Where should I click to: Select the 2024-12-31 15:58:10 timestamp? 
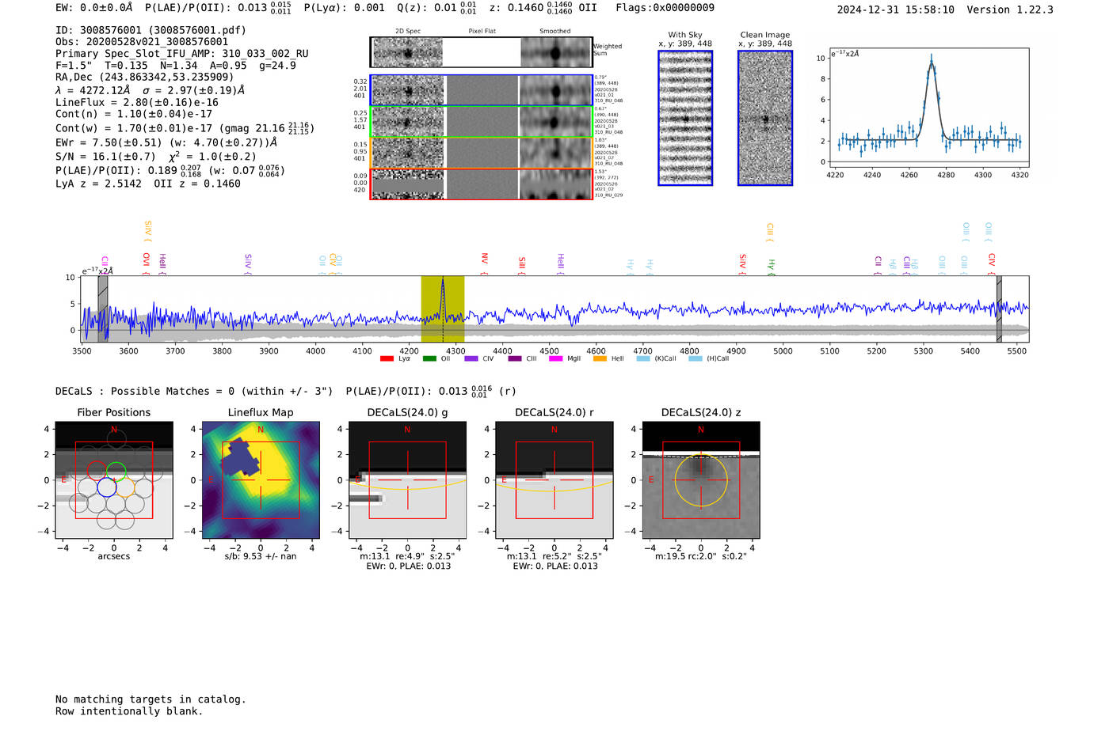point(896,9)
